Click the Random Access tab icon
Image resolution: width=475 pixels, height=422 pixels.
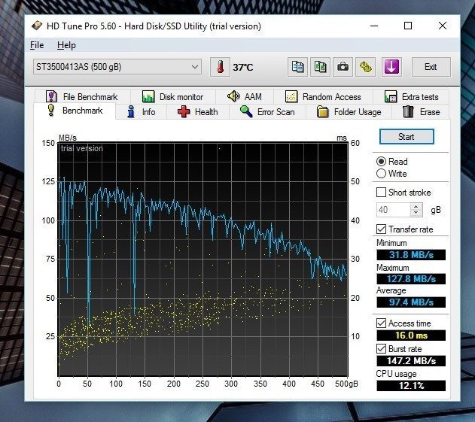point(291,96)
